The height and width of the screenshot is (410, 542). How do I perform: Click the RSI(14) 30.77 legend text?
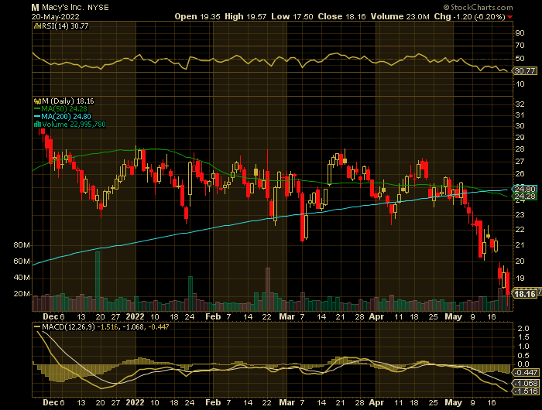point(65,26)
